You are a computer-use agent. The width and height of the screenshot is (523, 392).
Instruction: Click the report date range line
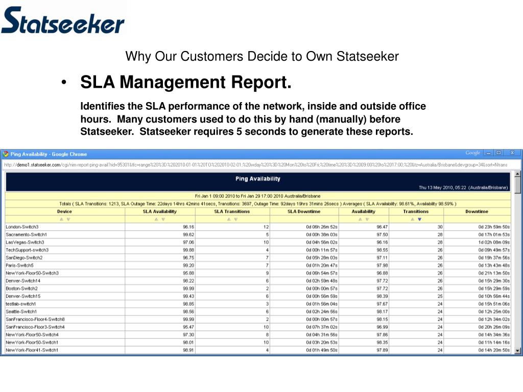coord(257,196)
